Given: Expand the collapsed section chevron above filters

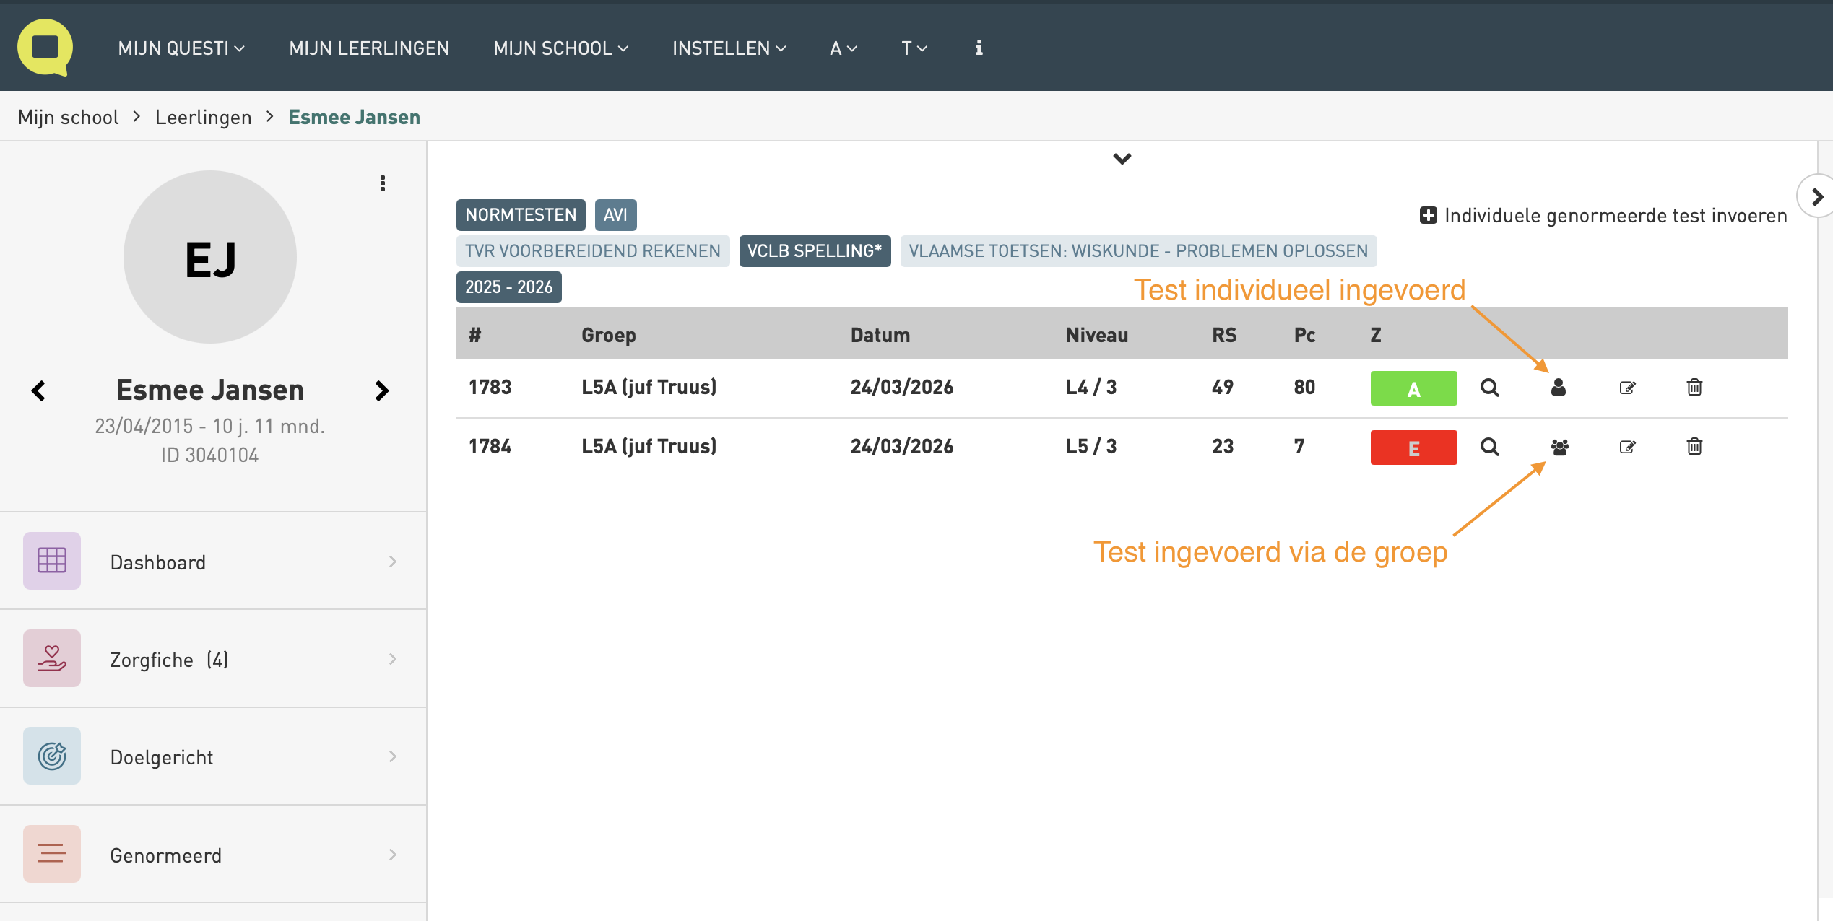Looking at the screenshot, I should click(1122, 159).
